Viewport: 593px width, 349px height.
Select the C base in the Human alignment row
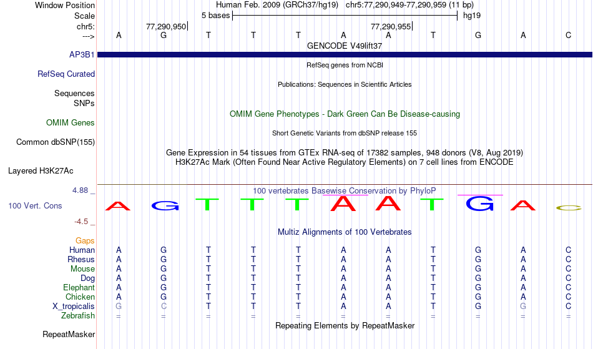(568, 250)
